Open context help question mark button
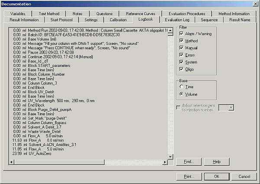 248,4
